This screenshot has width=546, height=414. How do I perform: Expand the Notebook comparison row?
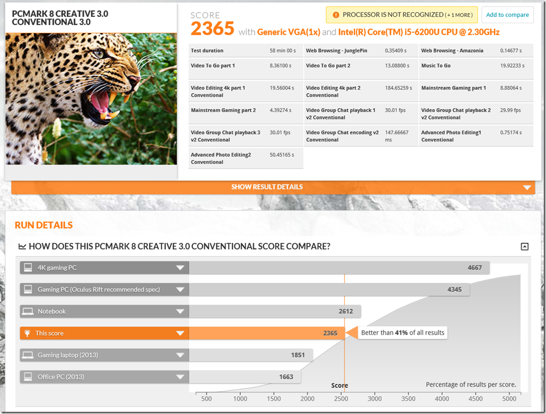tap(180, 311)
